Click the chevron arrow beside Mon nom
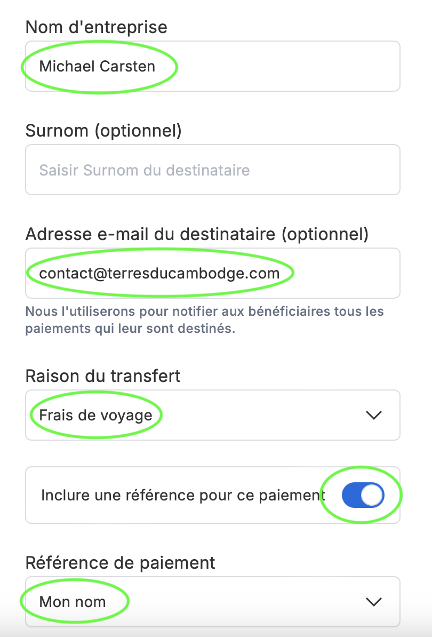432x637 pixels. 374,602
